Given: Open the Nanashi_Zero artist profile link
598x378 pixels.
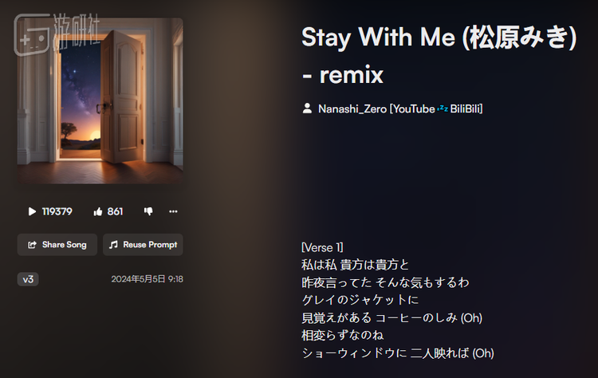Looking at the screenshot, I should 400,109.
